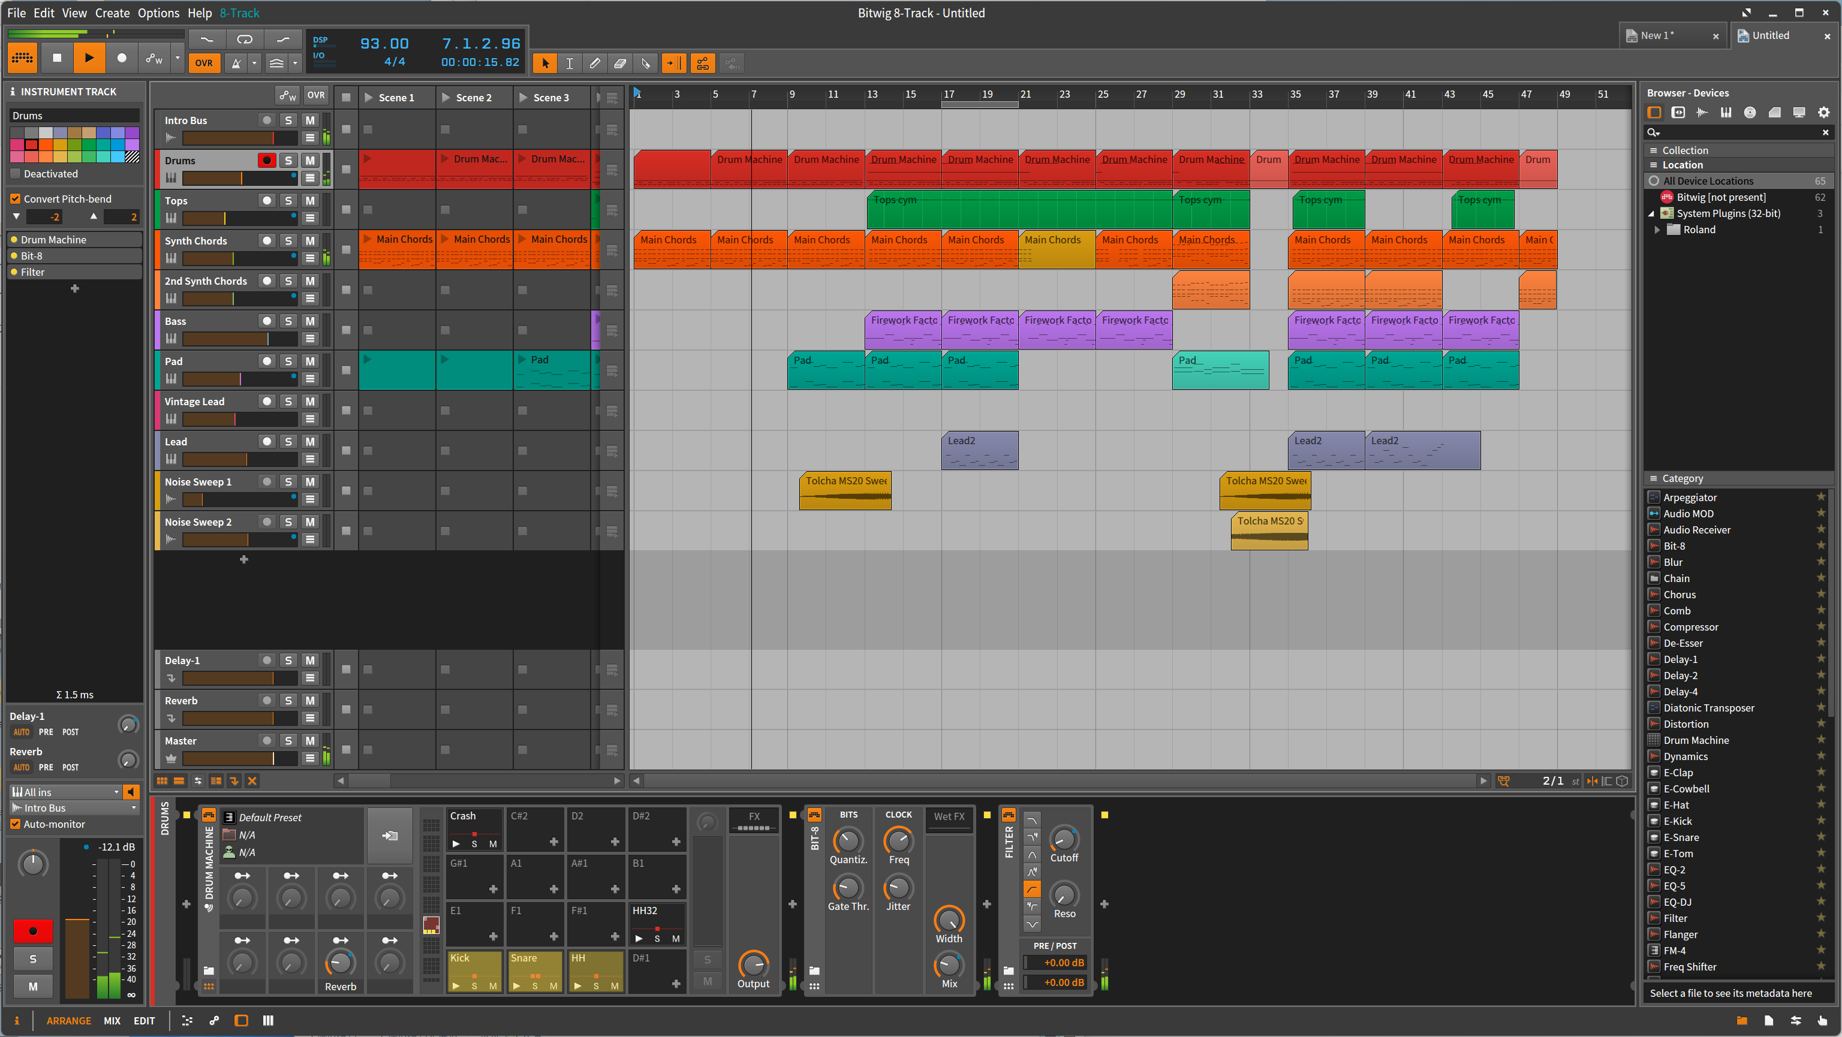Switch to the MIX view
1842x1037 pixels.
tap(112, 1021)
